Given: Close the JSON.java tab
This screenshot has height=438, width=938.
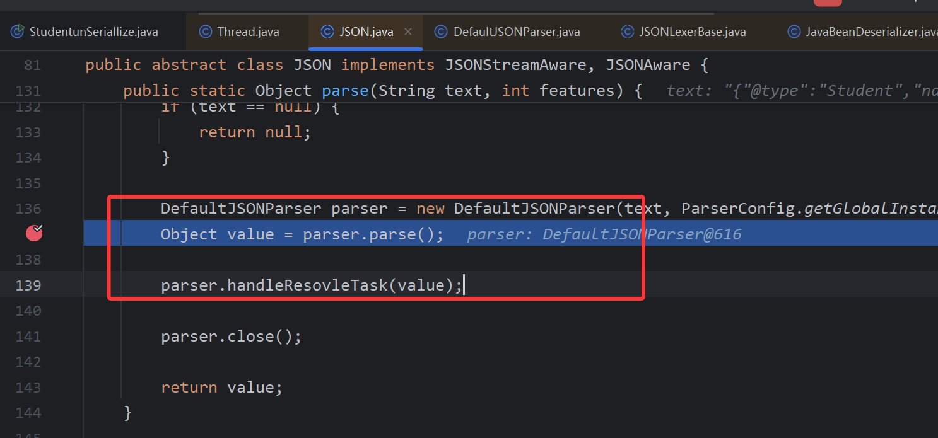Looking at the screenshot, I should [408, 32].
